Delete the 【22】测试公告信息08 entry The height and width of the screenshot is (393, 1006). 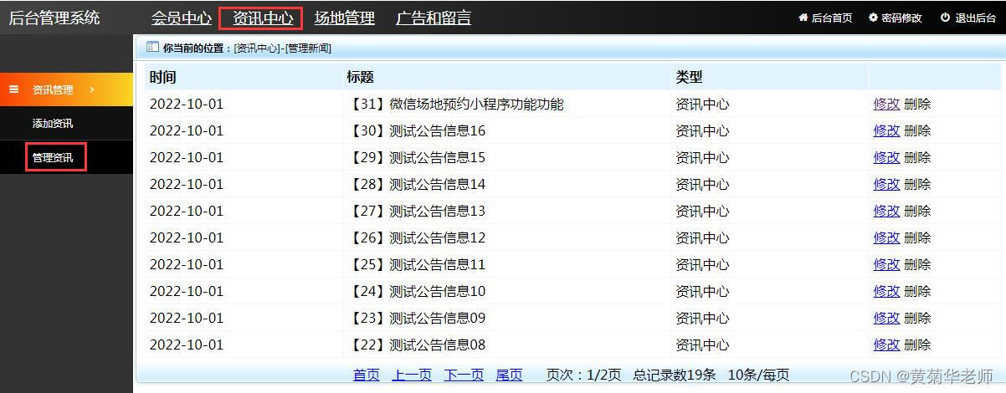917,345
